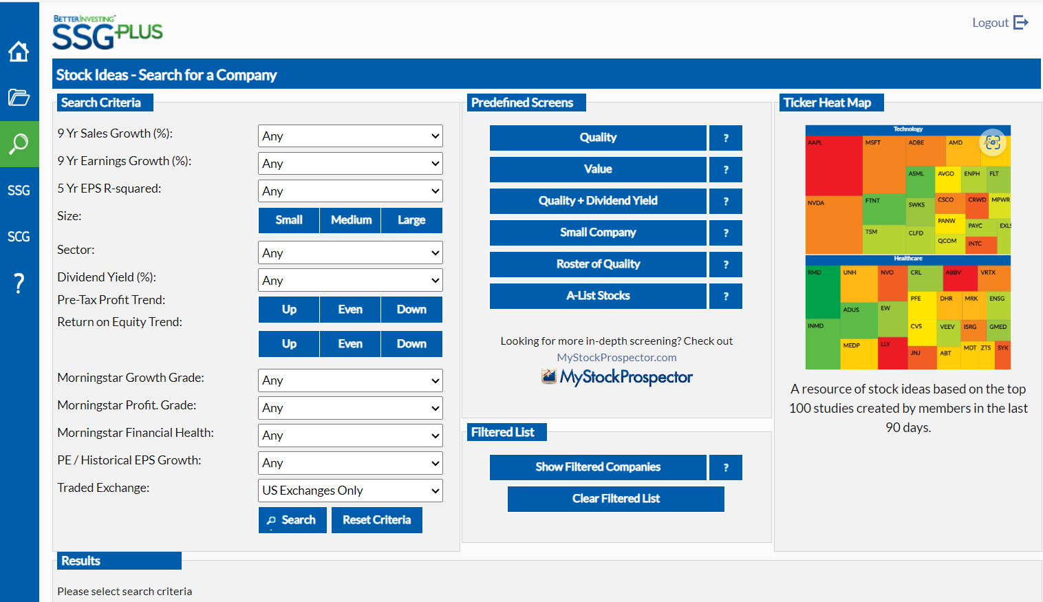Select the RMD tile in heat map
The width and height of the screenshot is (1043, 602).
click(x=823, y=292)
